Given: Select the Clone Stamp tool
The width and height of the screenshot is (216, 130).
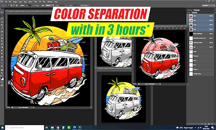Looking at the screenshot, I should click(2, 38).
